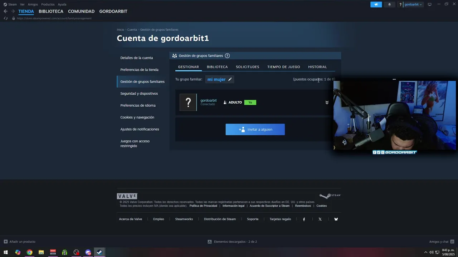Go forward with the right arrow

pos(13,11)
